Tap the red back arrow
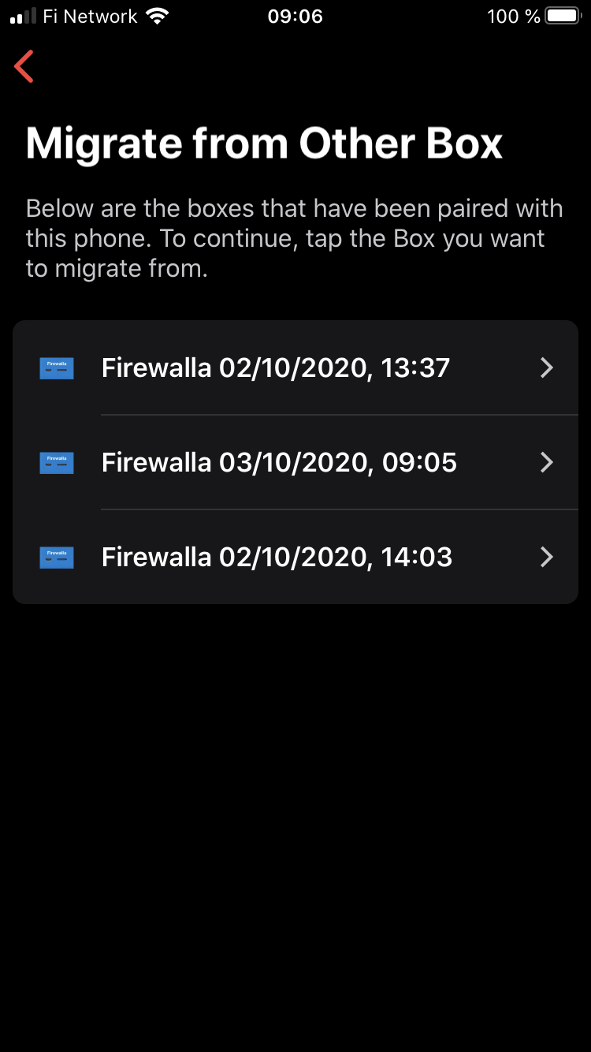Image resolution: width=591 pixels, height=1052 pixels. (24, 66)
